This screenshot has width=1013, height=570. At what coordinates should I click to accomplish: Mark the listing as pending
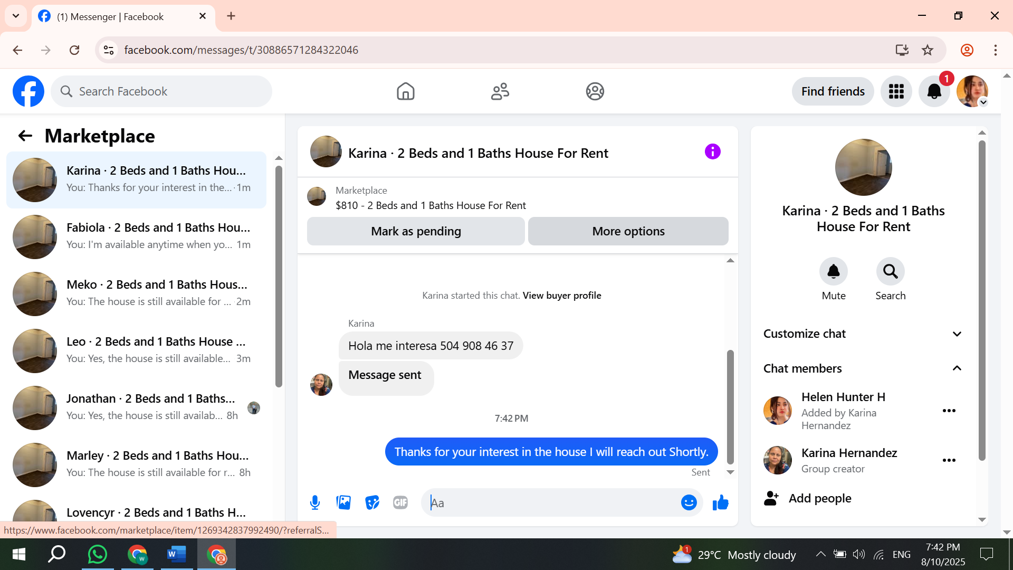pos(416,231)
